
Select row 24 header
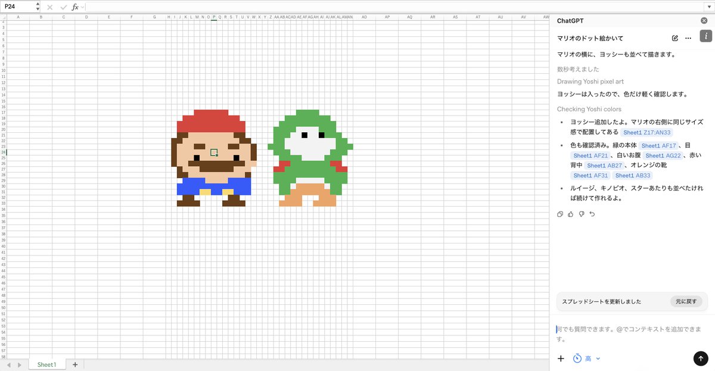(3, 152)
